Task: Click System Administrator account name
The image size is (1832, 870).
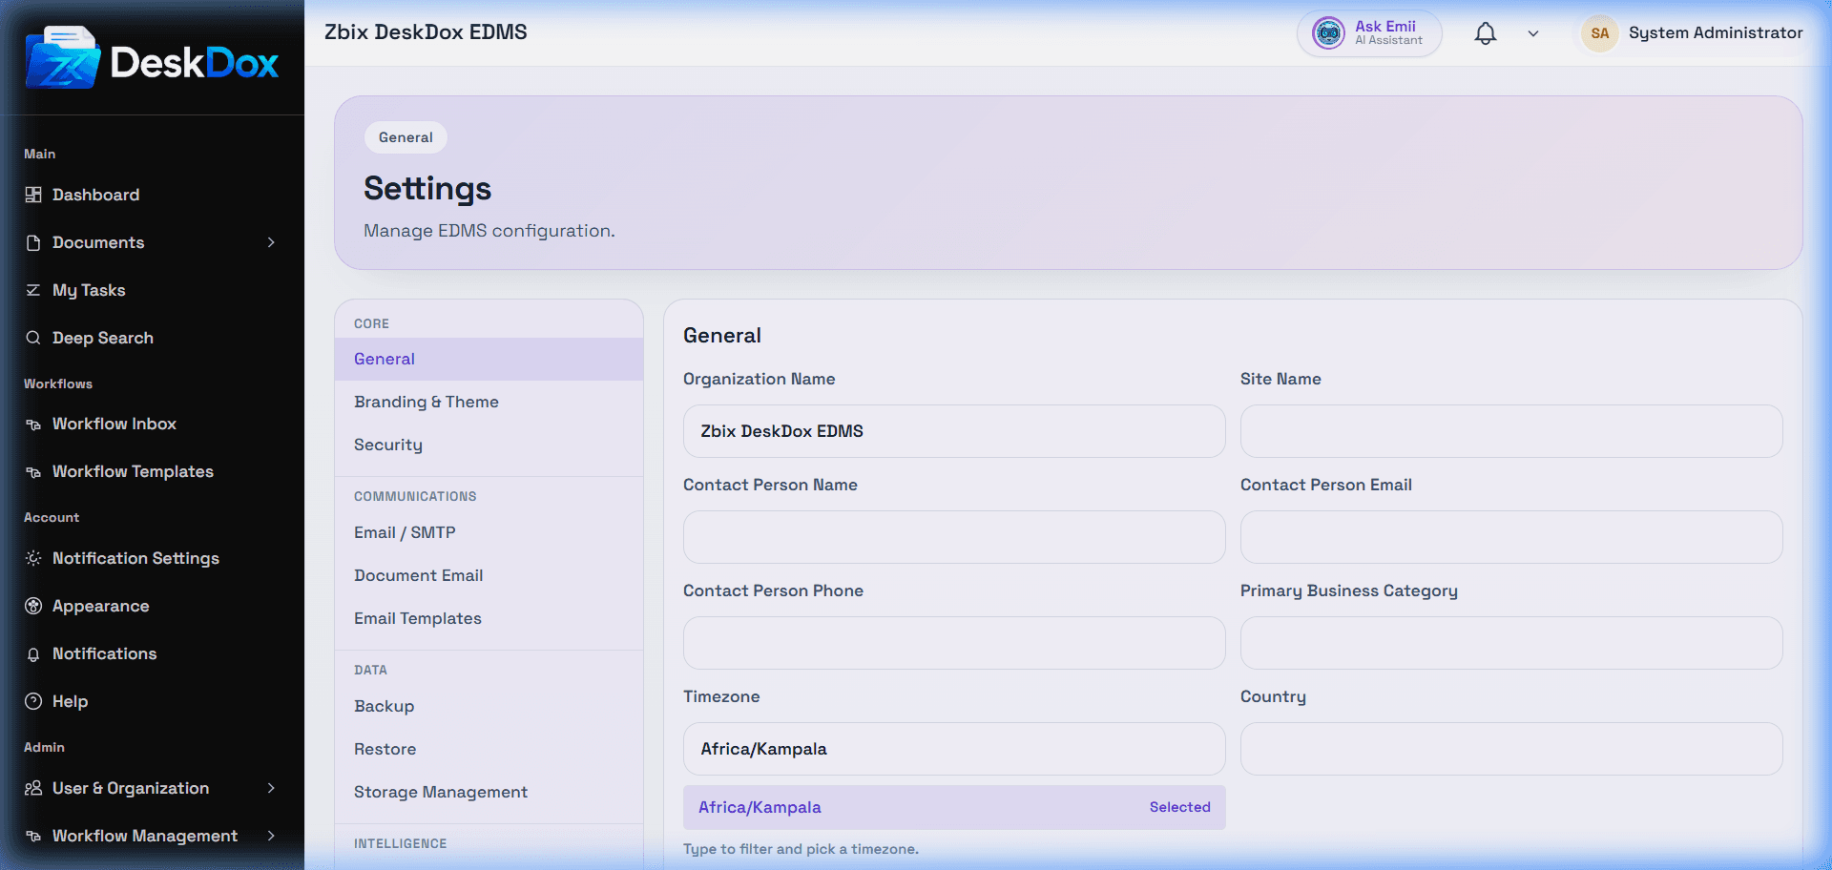Action: [x=1716, y=32]
